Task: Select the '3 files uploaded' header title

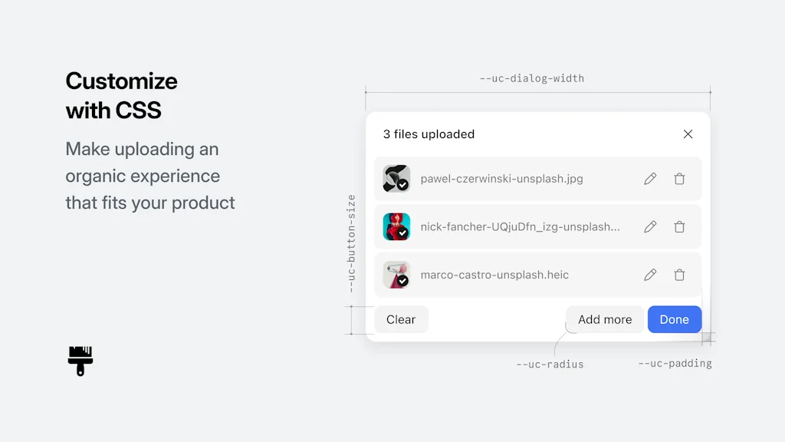Action: point(429,134)
